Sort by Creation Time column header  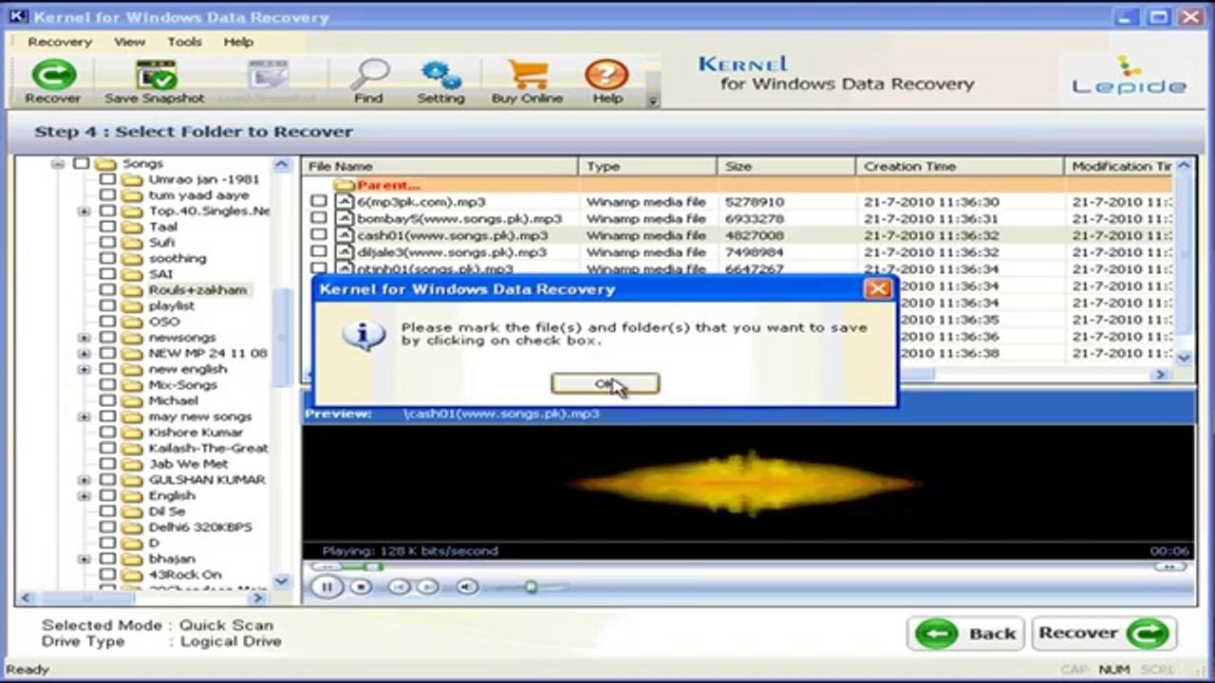pyautogui.click(x=960, y=166)
